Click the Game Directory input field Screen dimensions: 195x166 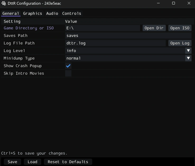pyautogui.click(x=103, y=28)
